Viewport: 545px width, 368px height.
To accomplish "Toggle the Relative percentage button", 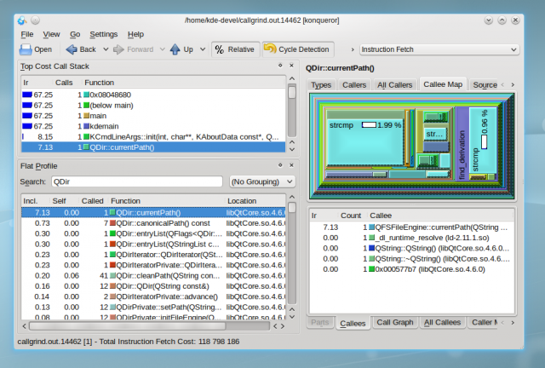I will click(234, 49).
